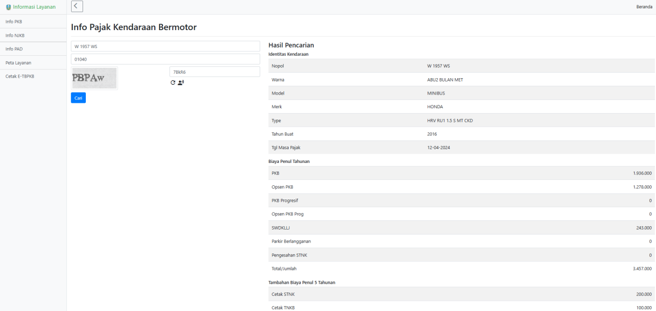Select the Tgl Masa Pajak date row
Screen dimensions: 656x311
point(461,148)
